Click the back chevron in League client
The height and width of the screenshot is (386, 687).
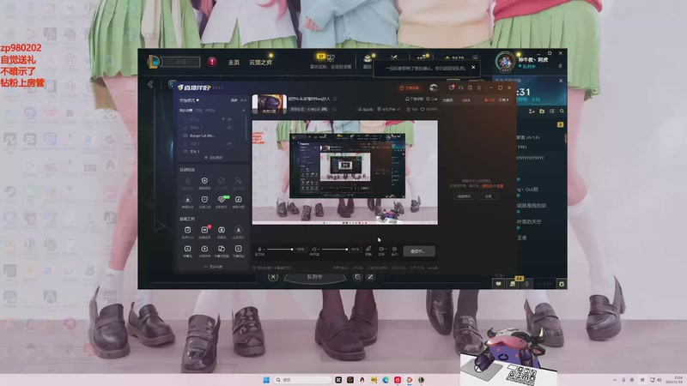click(150, 84)
